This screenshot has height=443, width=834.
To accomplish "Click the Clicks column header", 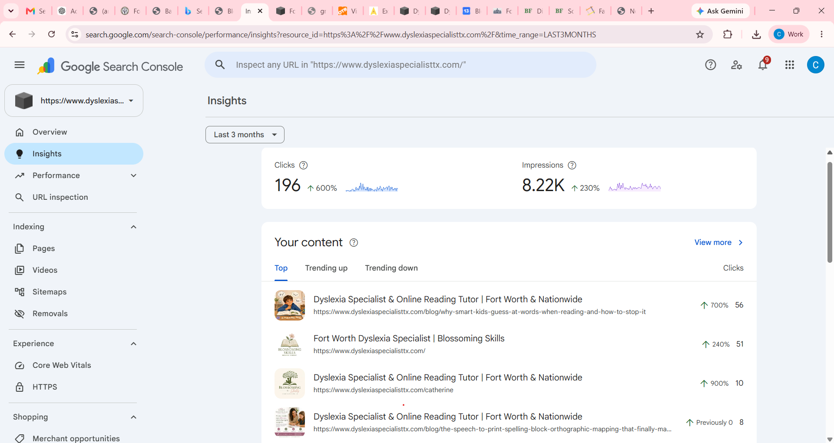I will pyautogui.click(x=733, y=268).
